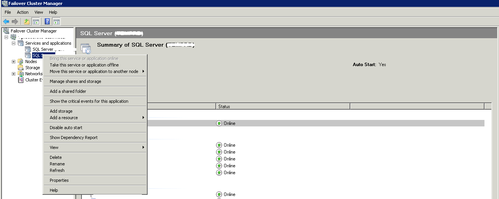Viewport: 499px width, 199px height.
Task: Click the Summary of SQL Server gear icon
Action: coord(86,48)
